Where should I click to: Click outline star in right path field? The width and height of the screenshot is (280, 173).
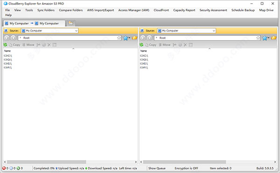[258, 38]
